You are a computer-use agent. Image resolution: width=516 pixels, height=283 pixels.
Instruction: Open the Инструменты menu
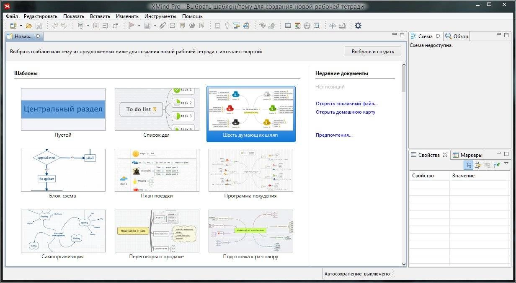pyautogui.click(x=160, y=16)
